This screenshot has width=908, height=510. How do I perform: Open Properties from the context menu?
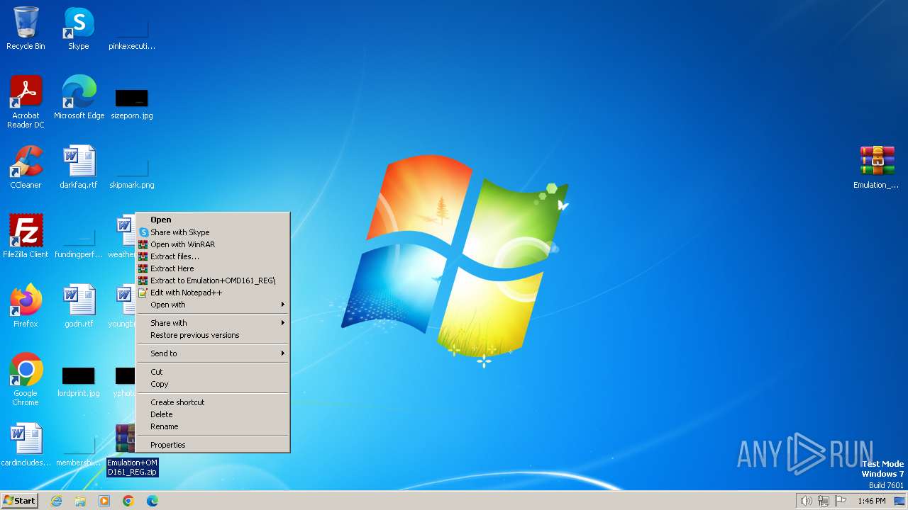pos(213,445)
